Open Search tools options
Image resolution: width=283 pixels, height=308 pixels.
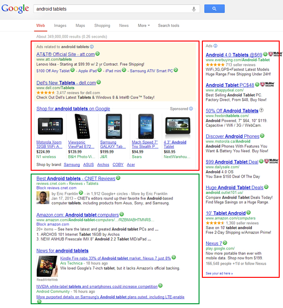pos(168,25)
